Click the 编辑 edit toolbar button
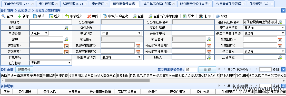 pos(39,16)
